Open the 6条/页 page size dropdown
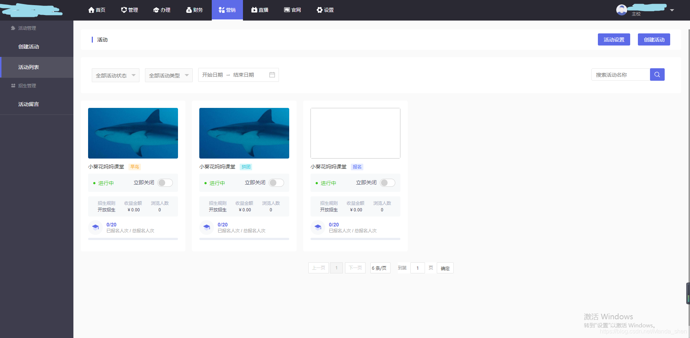The image size is (690, 338). 380,268
